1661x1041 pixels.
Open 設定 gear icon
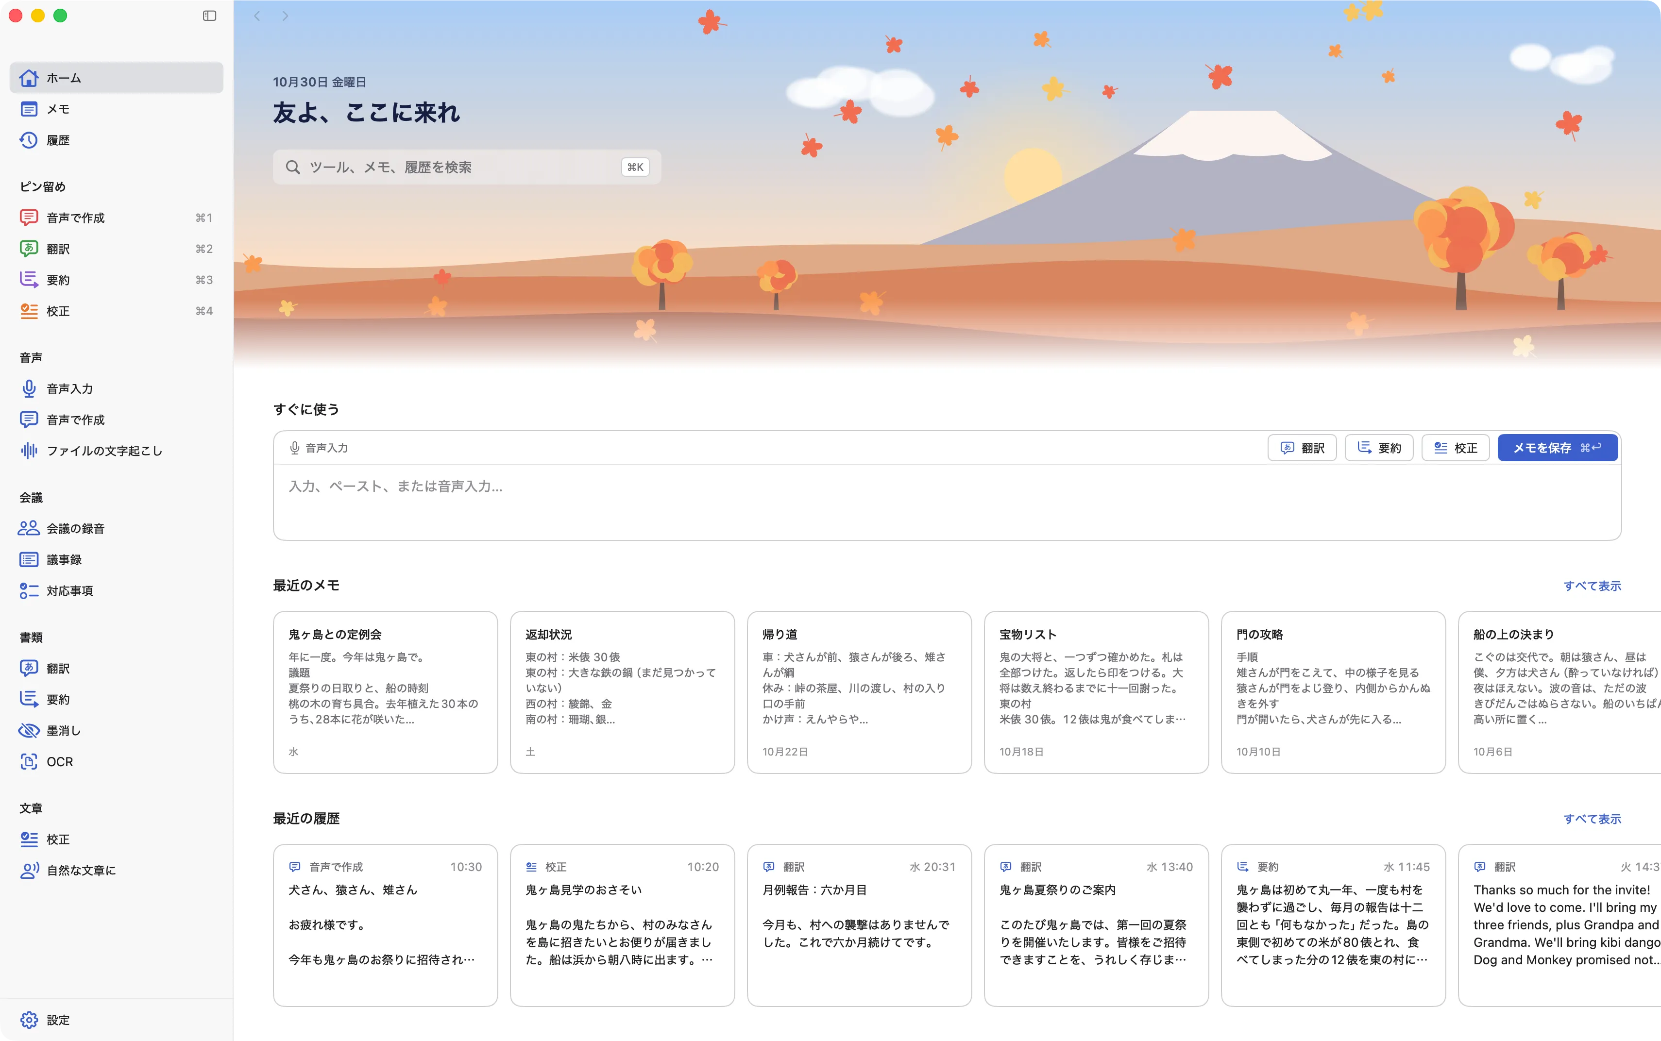29,1020
